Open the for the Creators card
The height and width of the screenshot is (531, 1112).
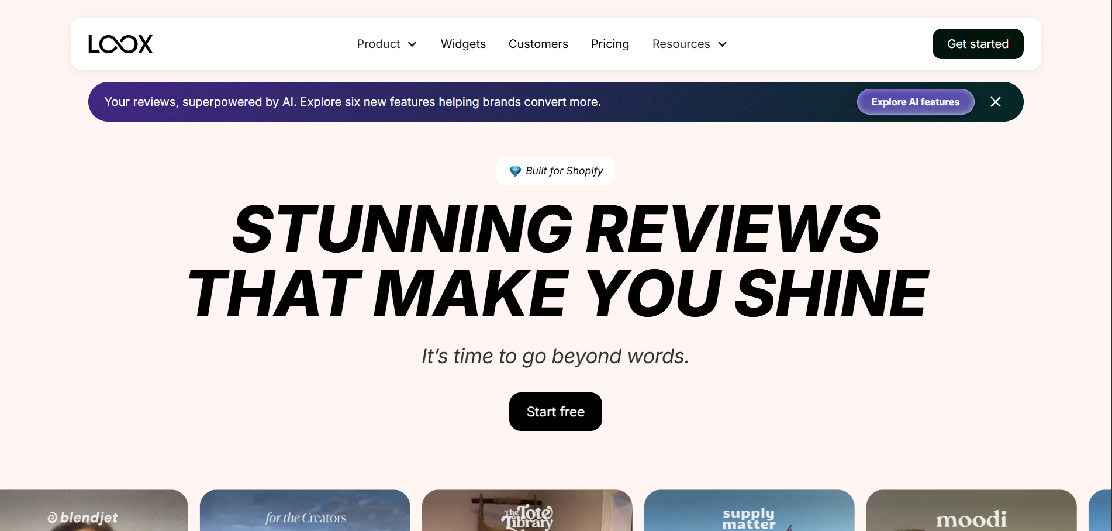click(x=305, y=512)
